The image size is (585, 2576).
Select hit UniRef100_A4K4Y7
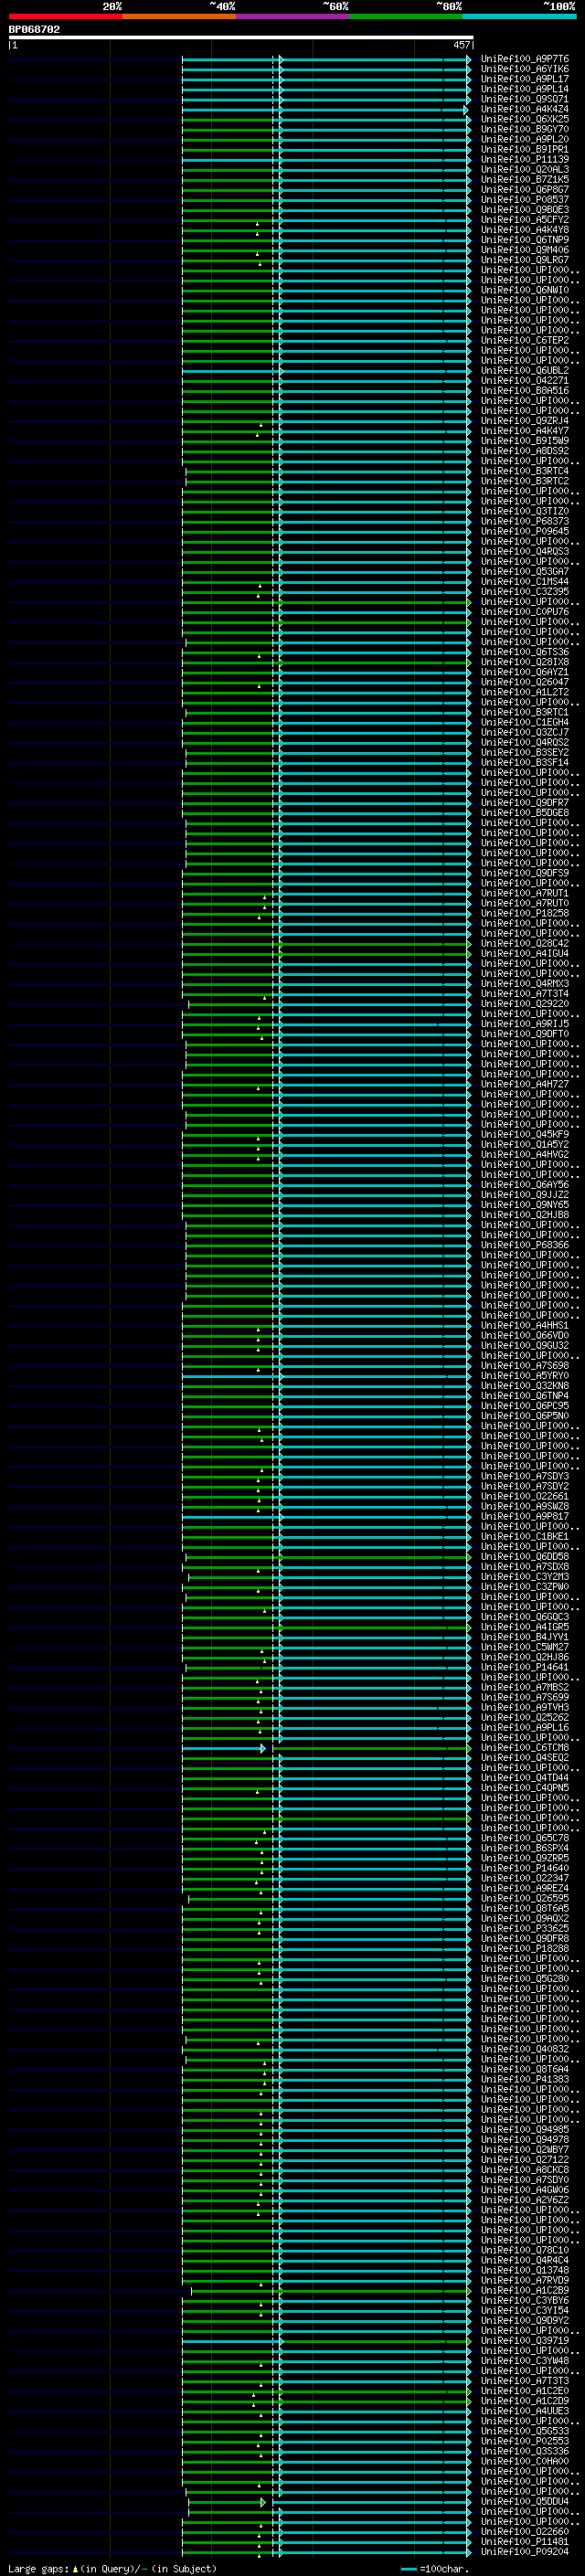[x=525, y=431]
